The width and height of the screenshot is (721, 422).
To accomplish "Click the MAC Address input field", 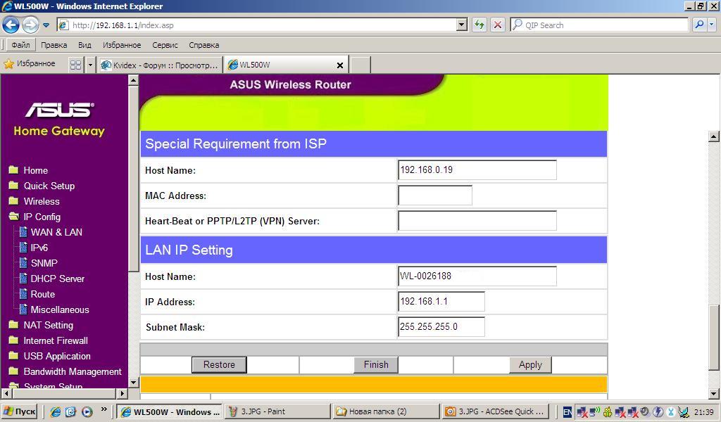I will click(435, 195).
